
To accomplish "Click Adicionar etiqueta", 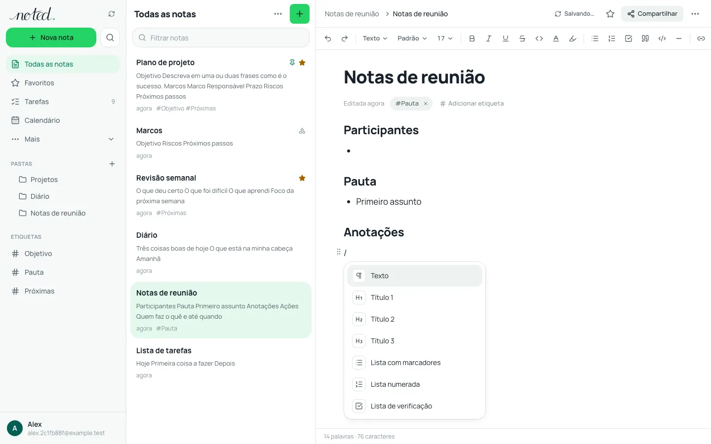I will click(x=472, y=104).
